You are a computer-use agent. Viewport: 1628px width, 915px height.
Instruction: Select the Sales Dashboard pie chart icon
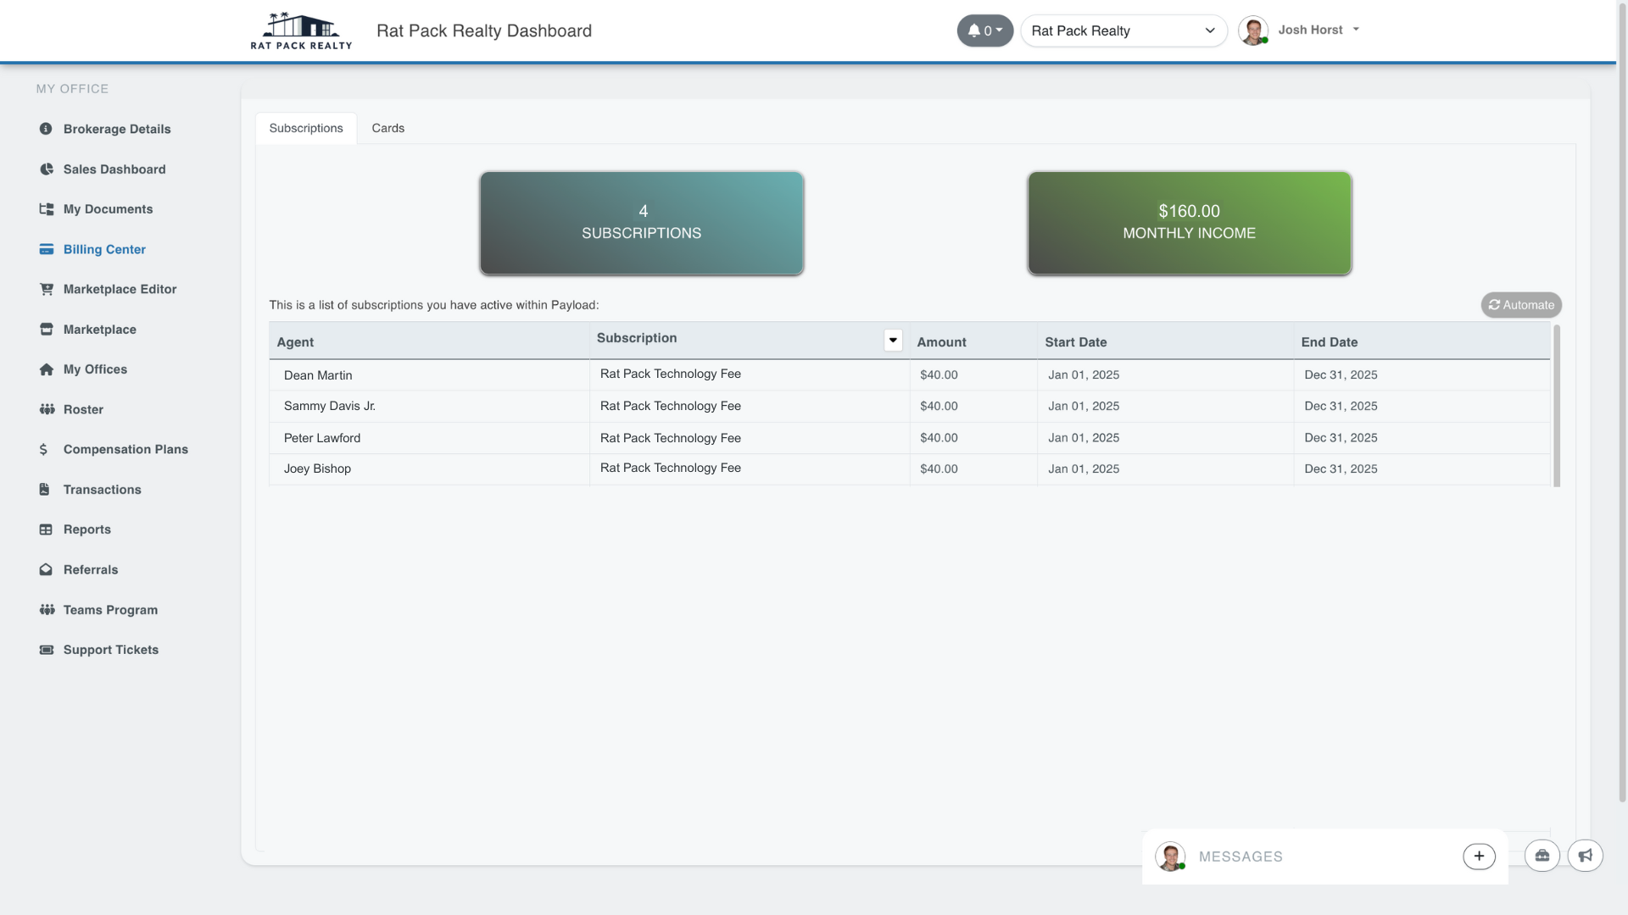coord(45,169)
